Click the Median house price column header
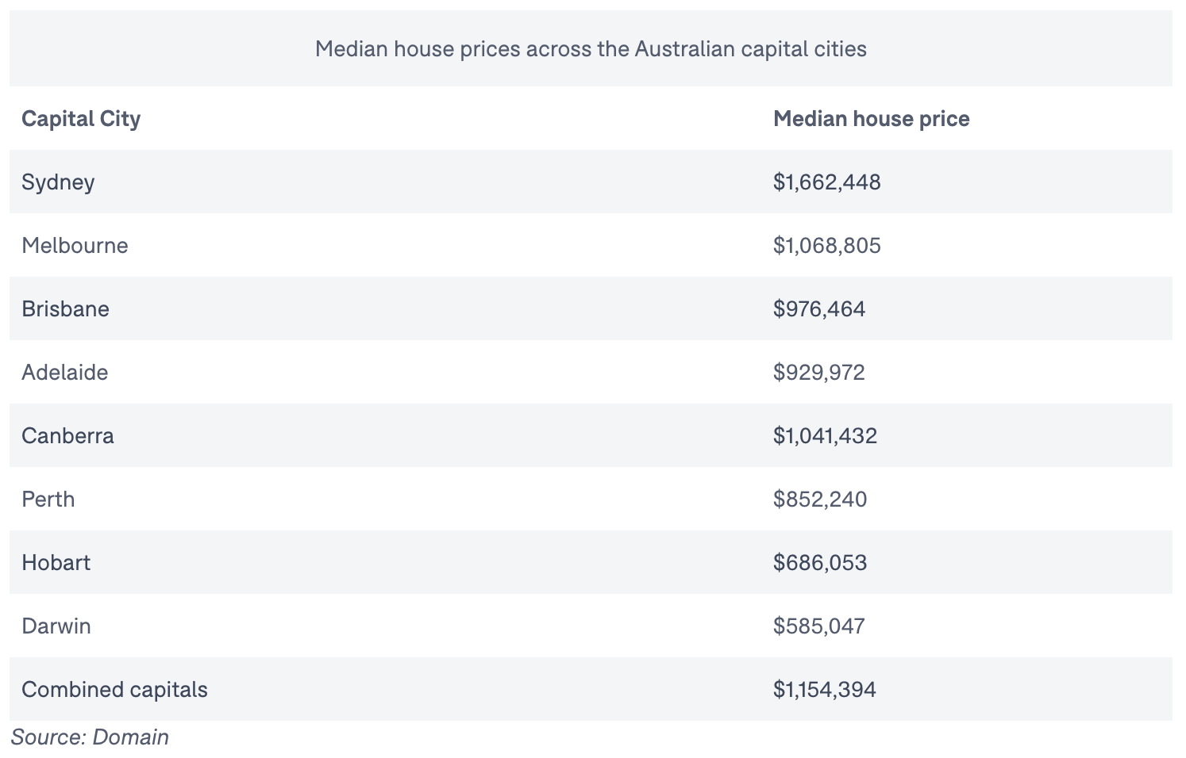The image size is (1186, 758). [871, 119]
